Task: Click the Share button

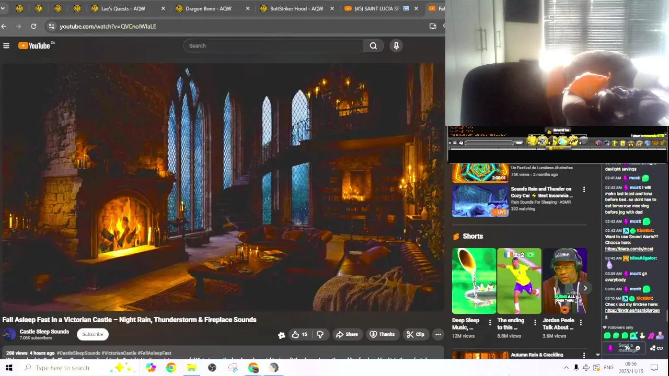Action: pos(347,334)
